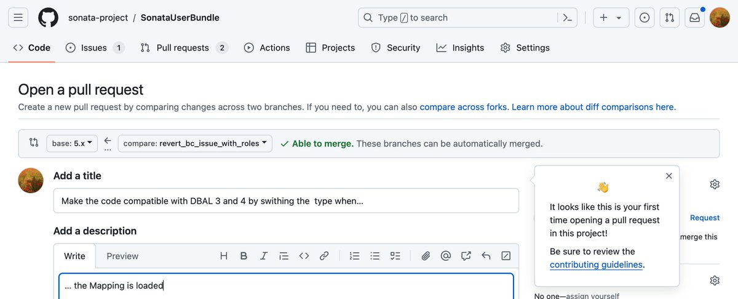Click 'Learn more about diff comparisons here' link
Screen dimensions: 738x299
click(592, 107)
